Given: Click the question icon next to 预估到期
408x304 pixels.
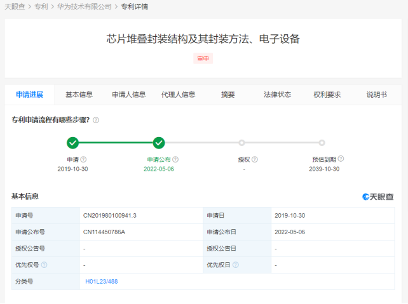Looking at the screenshot, I should click(341, 159).
